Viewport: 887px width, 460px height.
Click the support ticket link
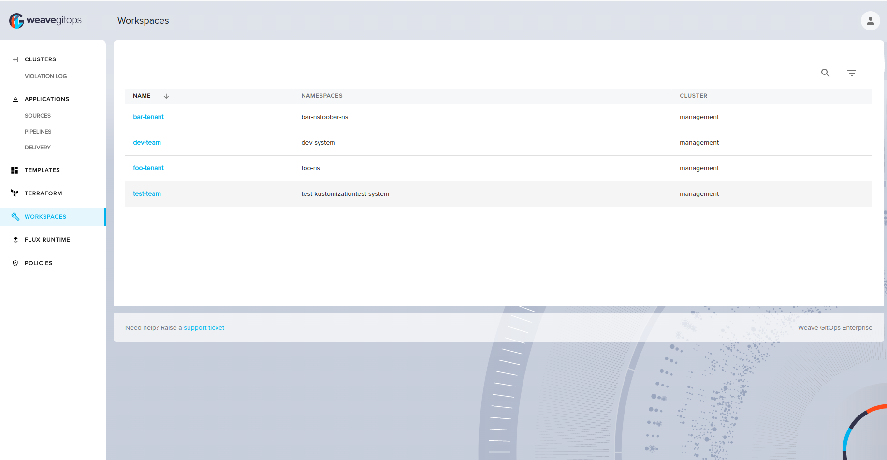click(204, 328)
